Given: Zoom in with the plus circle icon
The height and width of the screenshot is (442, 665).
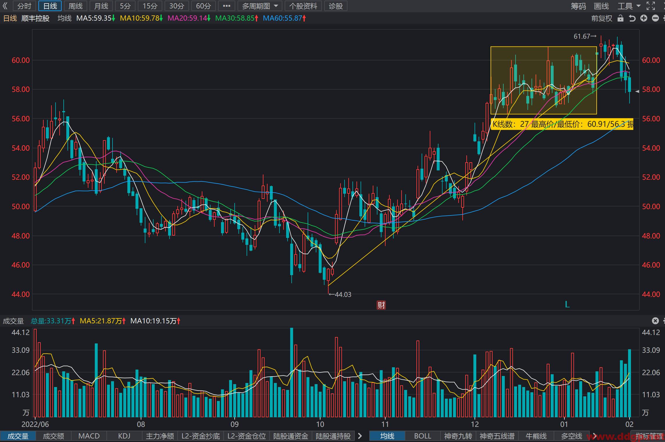Looking at the screenshot, I should pos(644,18).
